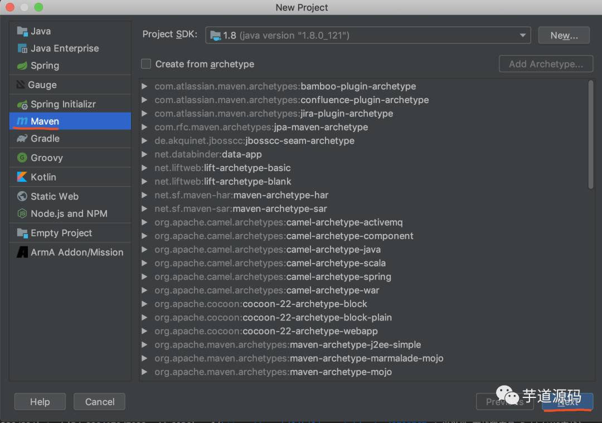Expand lift-archetype-basic entry
Viewport: 602px width, 423px height.
144,168
